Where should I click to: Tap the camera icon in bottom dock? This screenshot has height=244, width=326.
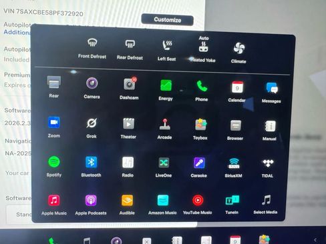[116, 241]
